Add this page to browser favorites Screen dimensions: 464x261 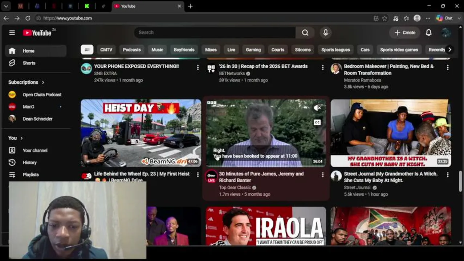(385, 18)
